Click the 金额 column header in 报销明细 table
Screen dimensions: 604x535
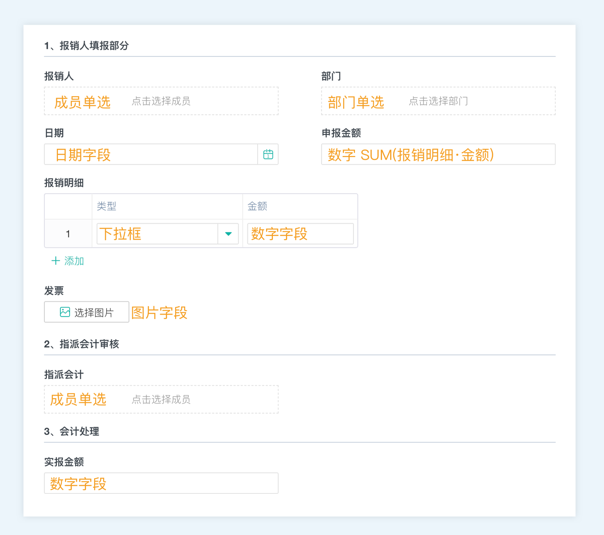tap(258, 206)
